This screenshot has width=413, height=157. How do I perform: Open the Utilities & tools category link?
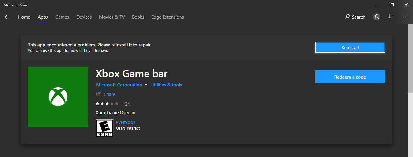pyautogui.click(x=166, y=85)
